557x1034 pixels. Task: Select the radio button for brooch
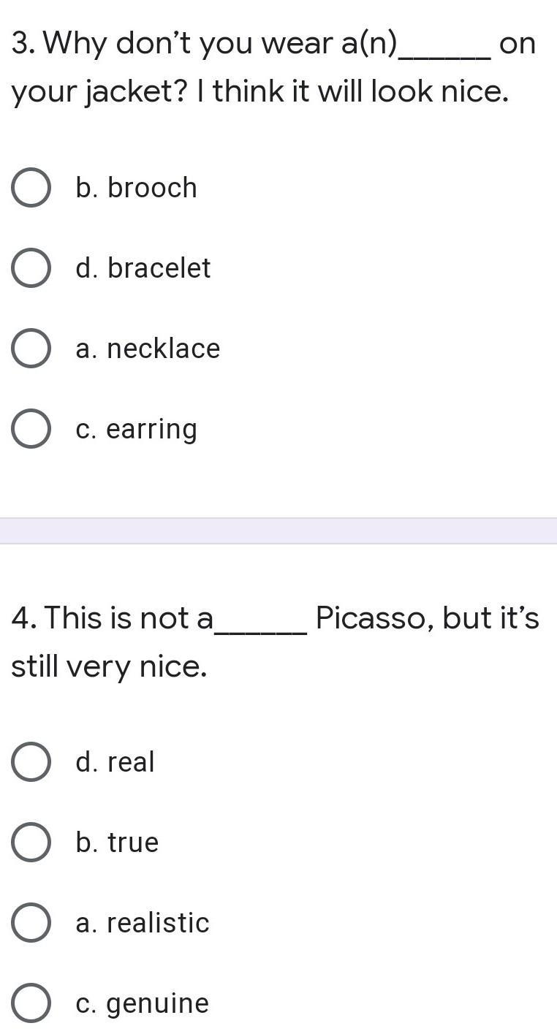[31, 188]
